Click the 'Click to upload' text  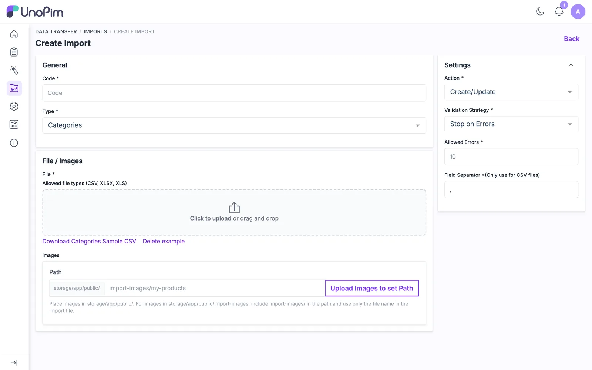(211, 218)
